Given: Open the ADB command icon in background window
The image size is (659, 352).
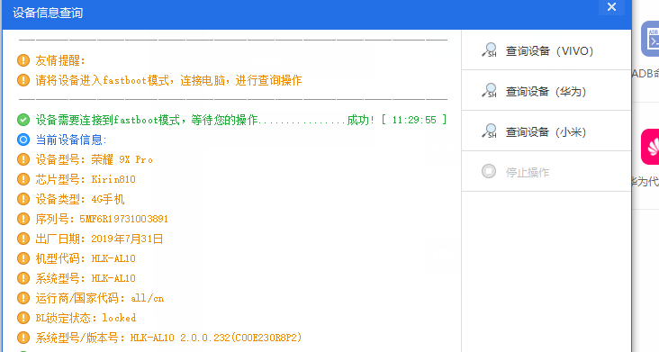Looking at the screenshot, I should pyautogui.click(x=650, y=39).
